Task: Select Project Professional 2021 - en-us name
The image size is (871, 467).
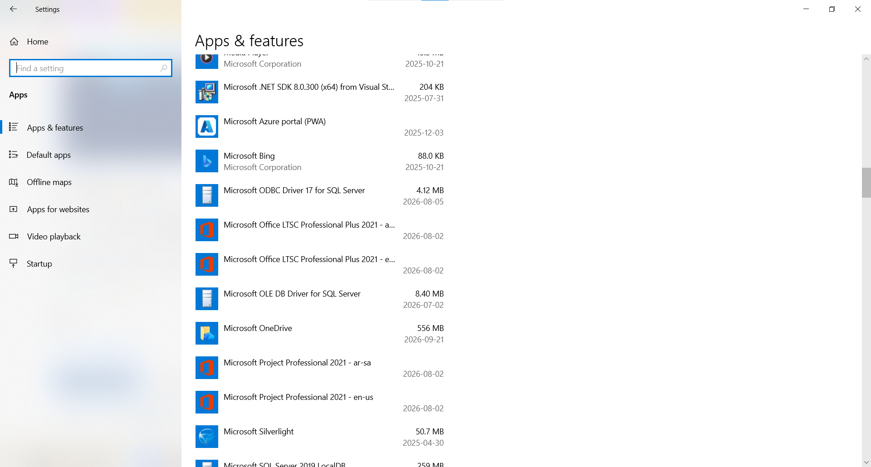Action: (x=298, y=397)
